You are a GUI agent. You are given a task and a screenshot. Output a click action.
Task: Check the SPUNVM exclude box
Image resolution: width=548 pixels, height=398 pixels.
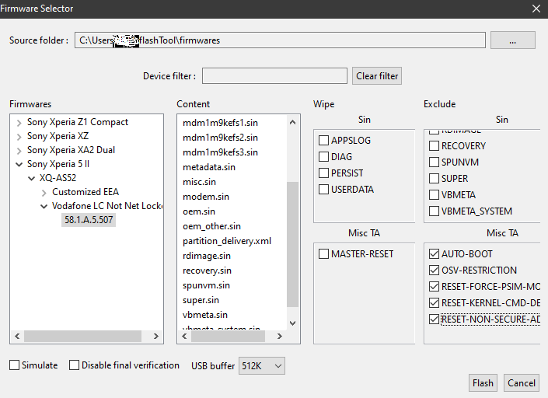pyautogui.click(x=434, y=162)
